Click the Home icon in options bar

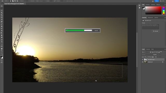[x=2, y=1]
